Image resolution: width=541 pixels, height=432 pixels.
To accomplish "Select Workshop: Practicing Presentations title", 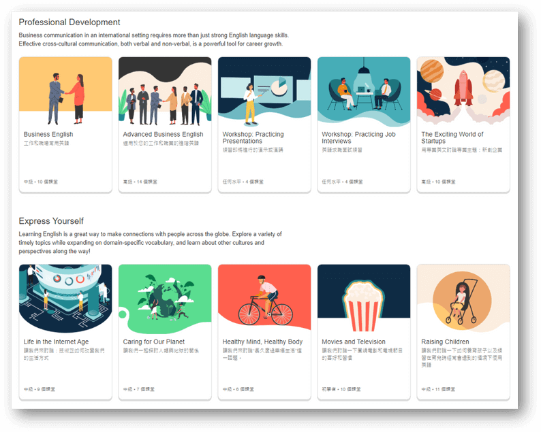I will pyautogui.click(x=253, y=137).
